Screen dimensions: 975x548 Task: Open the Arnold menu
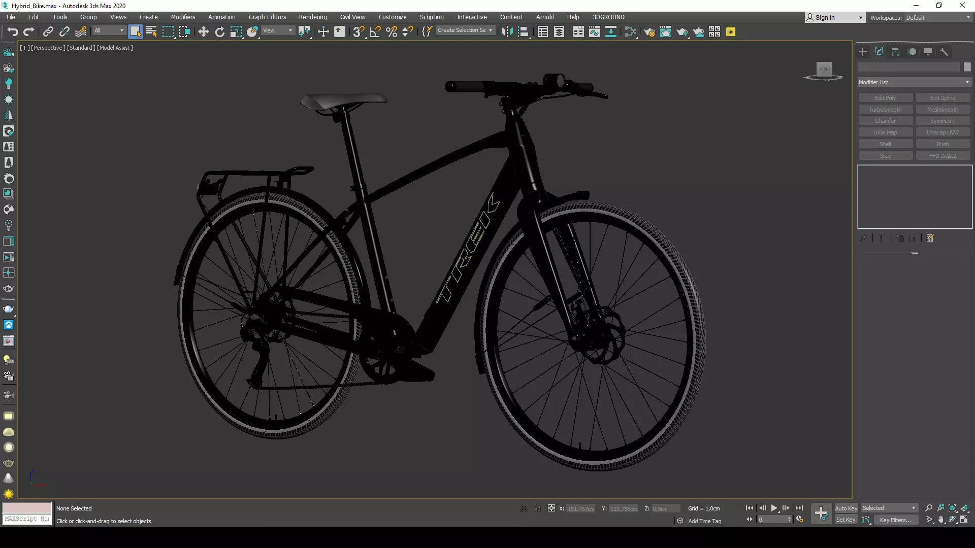(x=545, y=17)
